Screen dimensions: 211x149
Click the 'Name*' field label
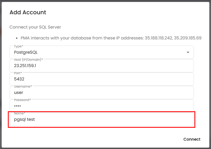coord(19,113)
